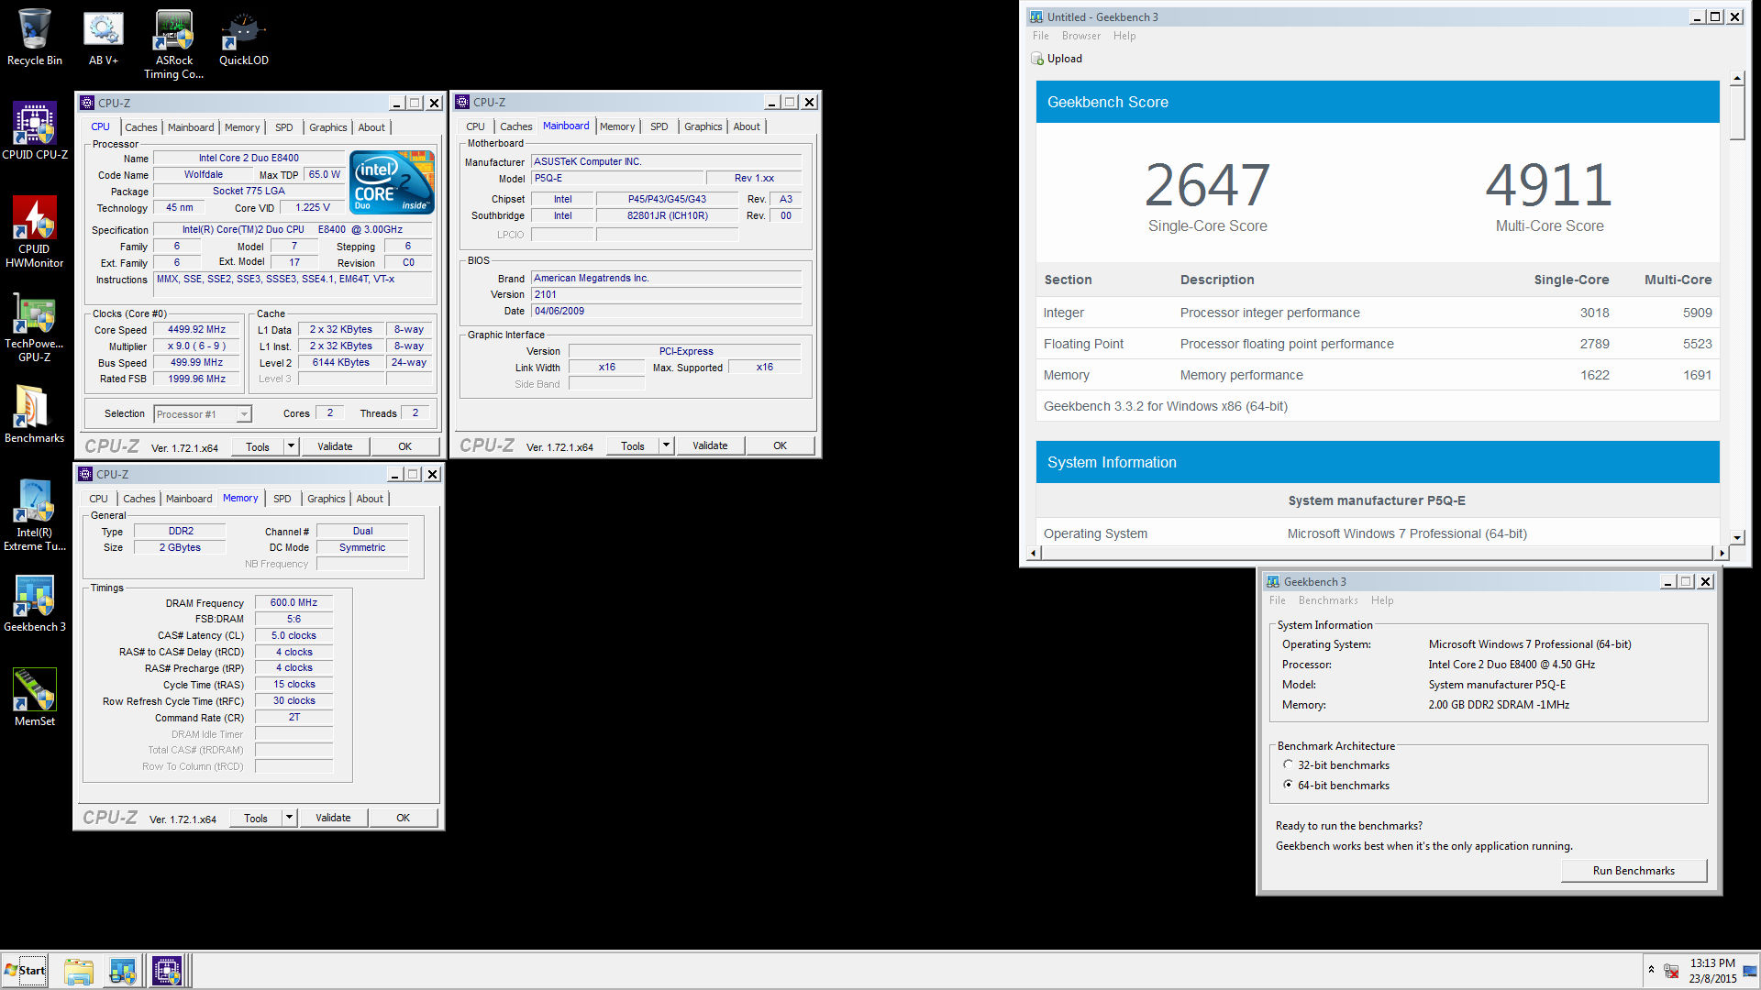
Task: Open SPD tab in Mainboard window
Action: point(659,126)
